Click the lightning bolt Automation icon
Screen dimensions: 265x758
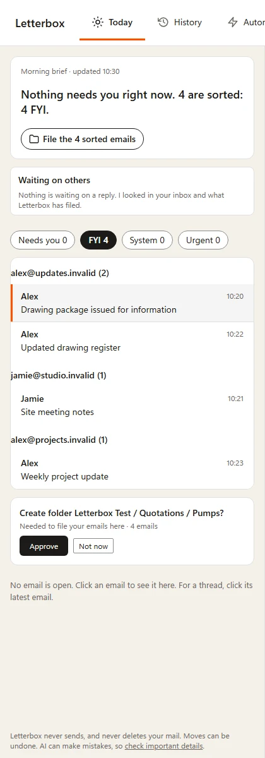pyautogui.click(x=233, y=22)
